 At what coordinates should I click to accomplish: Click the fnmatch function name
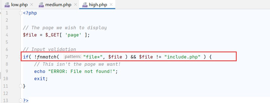(47, 57)
